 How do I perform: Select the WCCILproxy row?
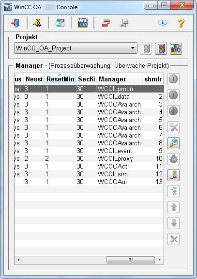click(89, 158)
